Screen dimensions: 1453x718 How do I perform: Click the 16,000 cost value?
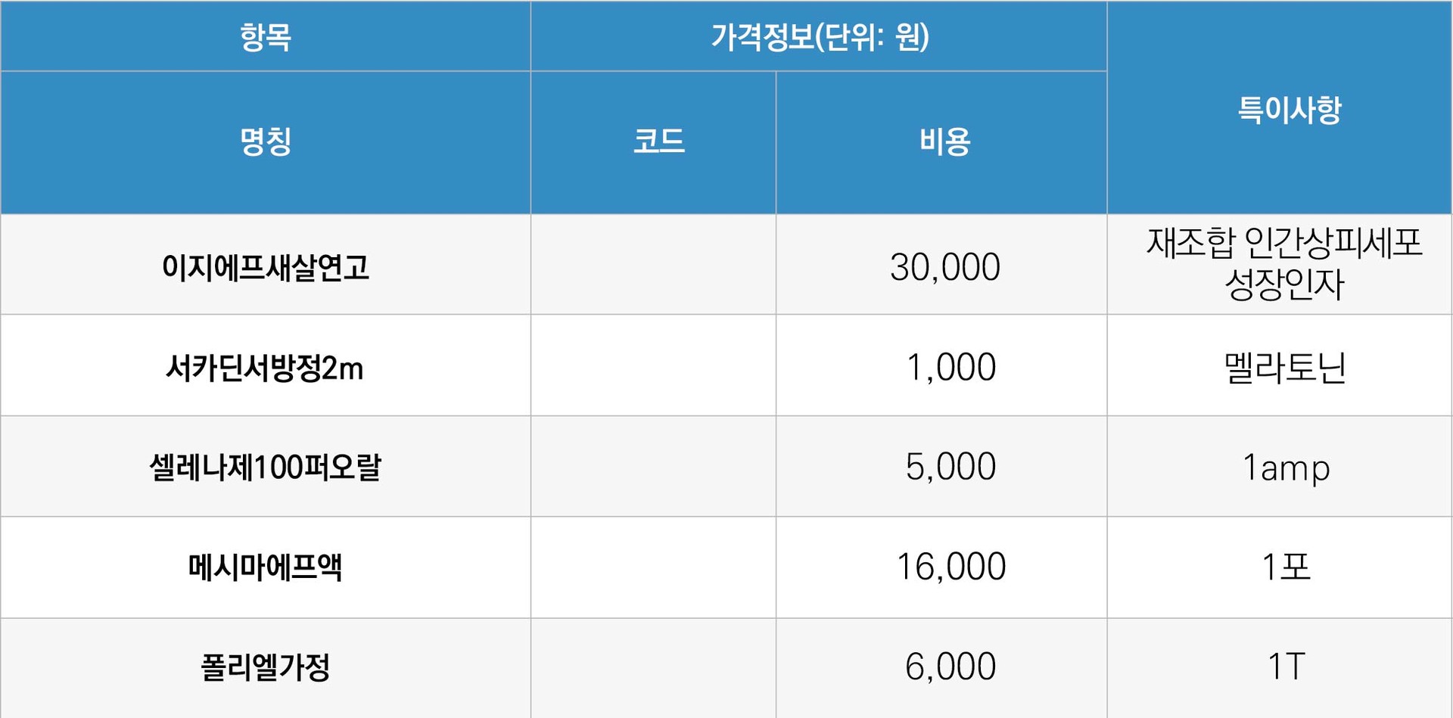(x=951, y=567)
